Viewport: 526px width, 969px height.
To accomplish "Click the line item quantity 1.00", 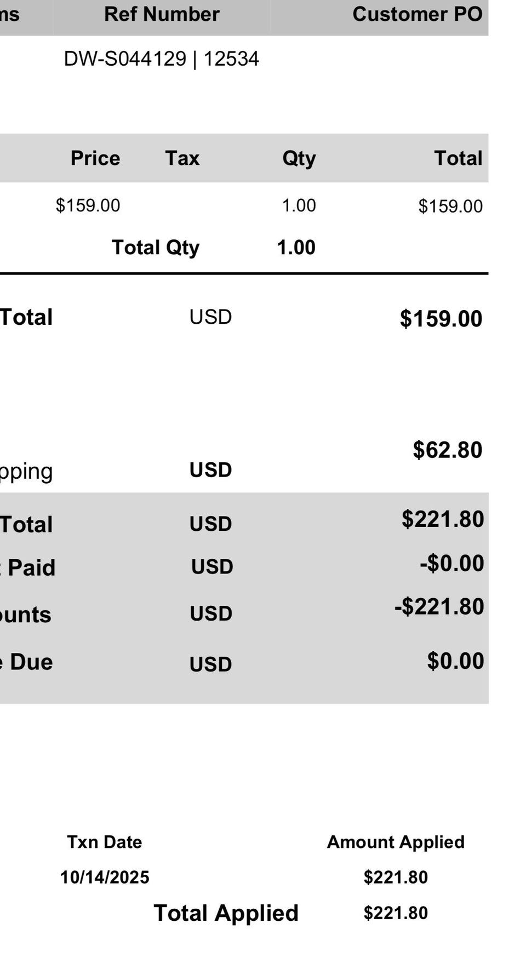I will pos(299,205).
